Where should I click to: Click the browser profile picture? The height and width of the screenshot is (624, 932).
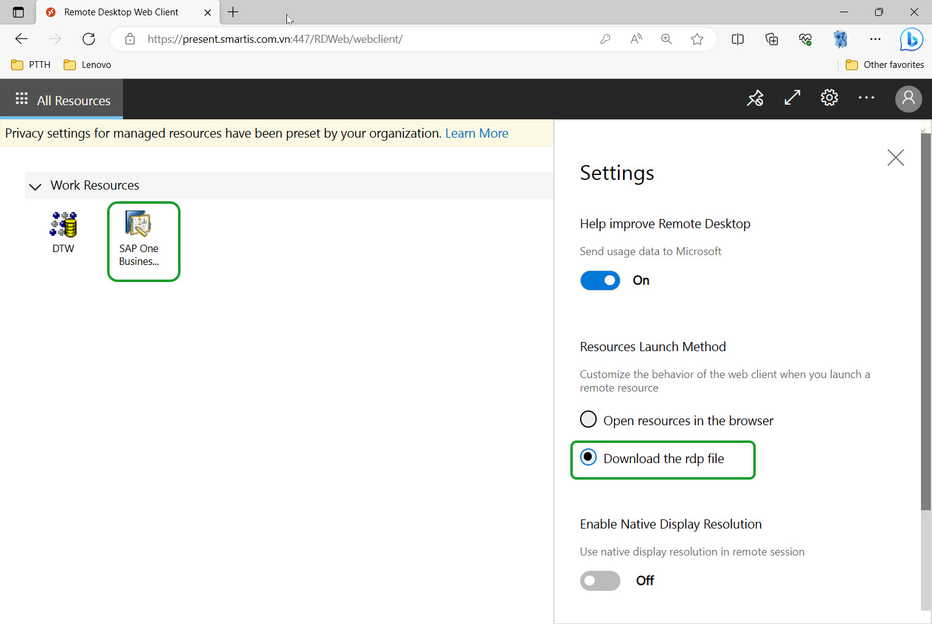pyautogui.click(x=841, y=39)
